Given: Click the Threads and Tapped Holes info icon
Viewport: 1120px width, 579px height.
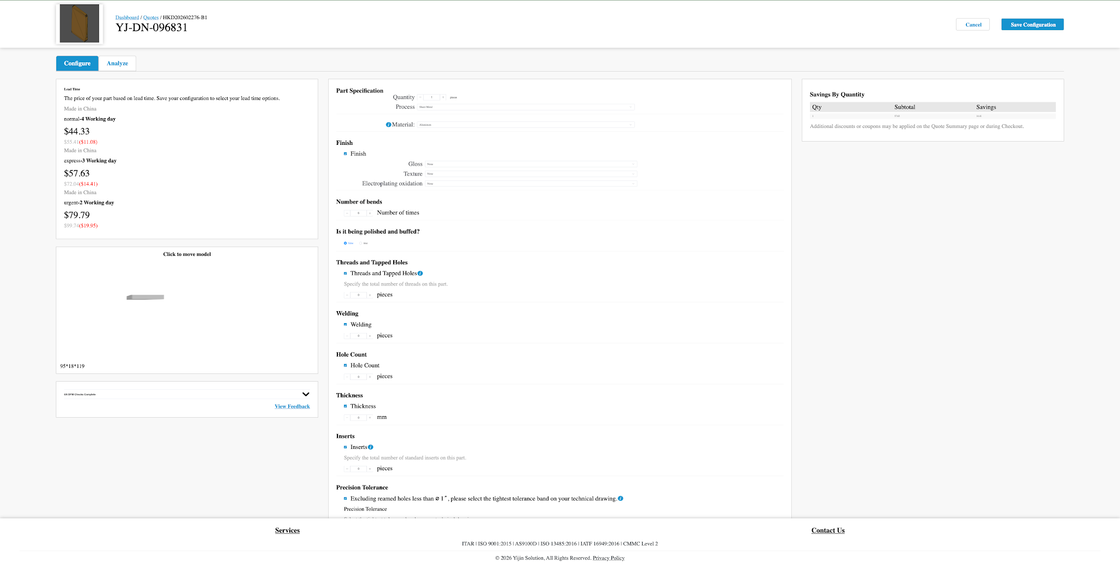Looking at the screenshot, I should pyautogui.click(x=420, y=273).
